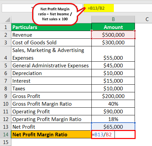Viewport: 152px width, 146px height.
Task: Click General Administrative Expenses cell
Action: point(51,65)
